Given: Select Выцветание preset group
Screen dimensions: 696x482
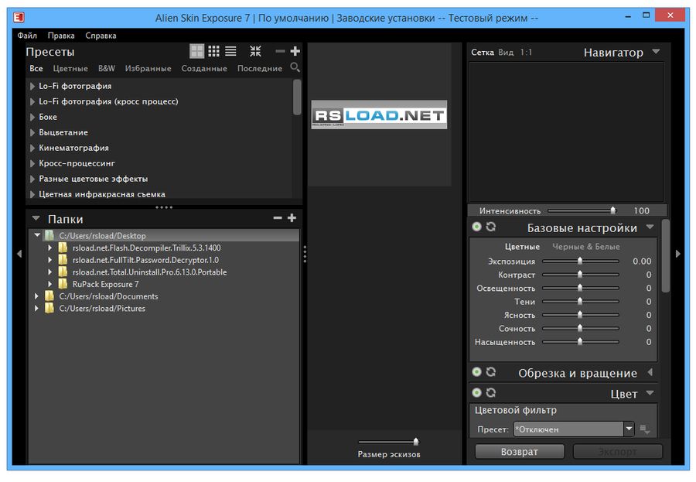Looking at the screenshot, I should pyautogui.click(x=63, y=132).
